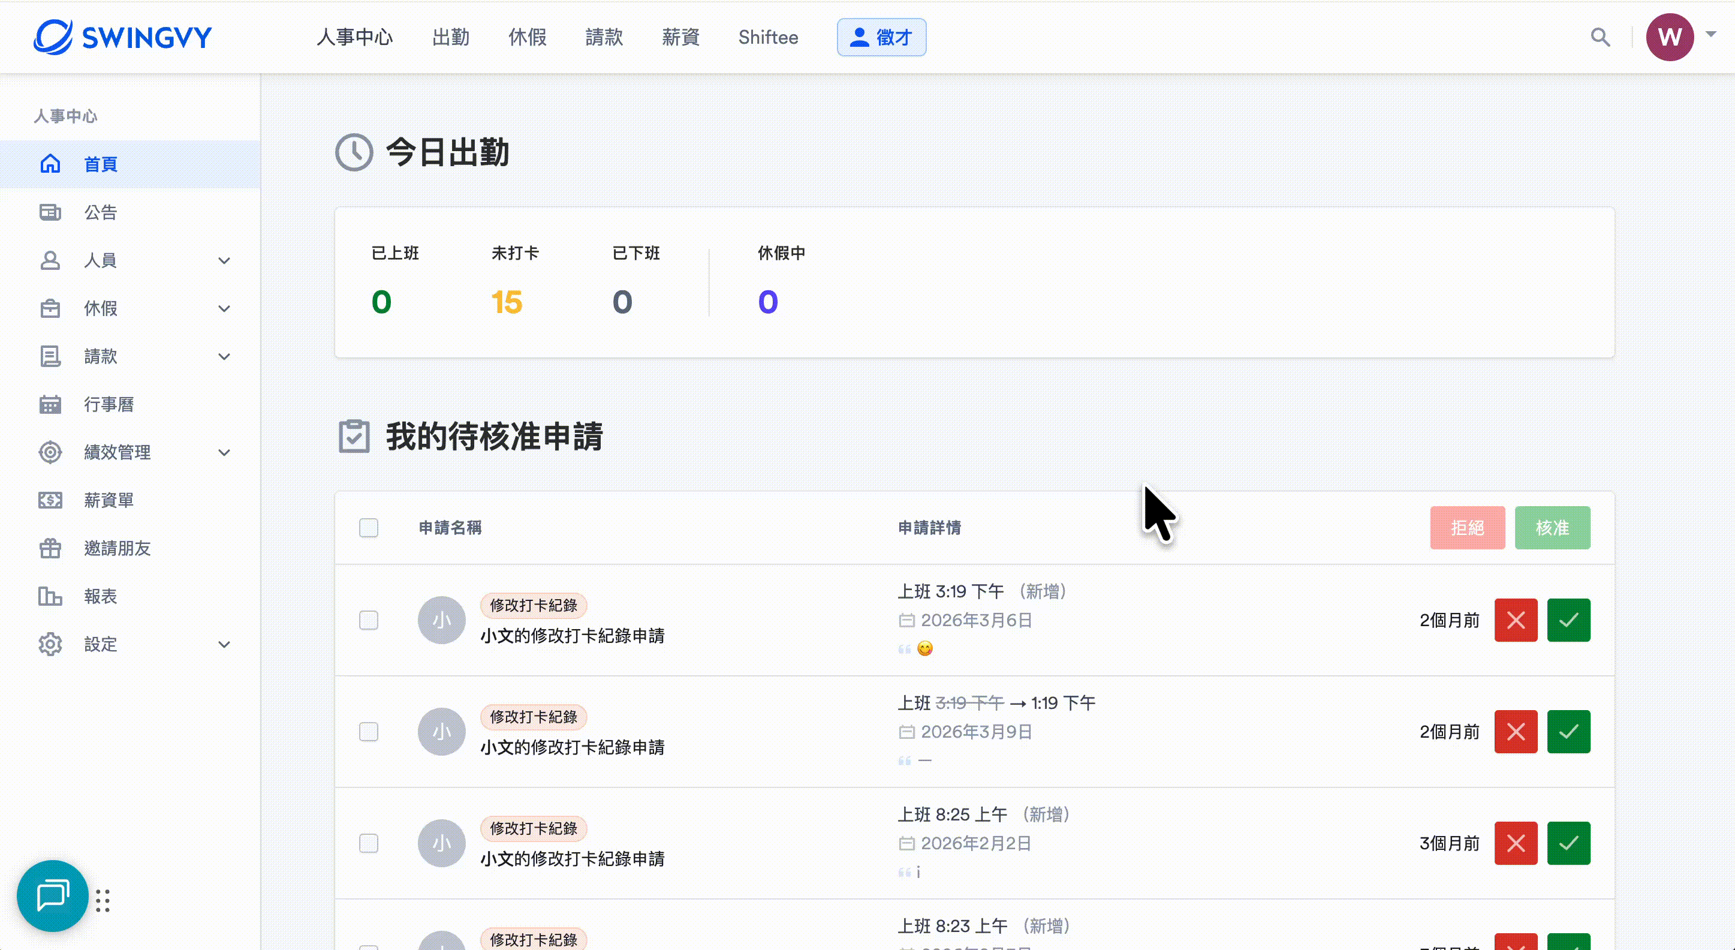Click the 3個月前 timestamp
This screenshot has height=950, width=1735.
pyautogui.click(x=1450, y=843)
